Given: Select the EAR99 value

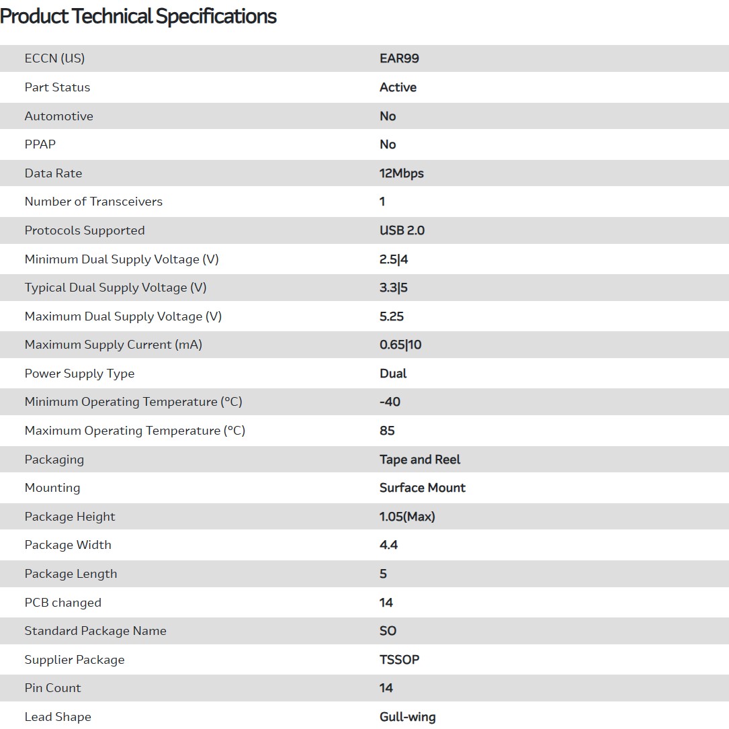Looking at the screenshot, I should (x=399, y=58).
